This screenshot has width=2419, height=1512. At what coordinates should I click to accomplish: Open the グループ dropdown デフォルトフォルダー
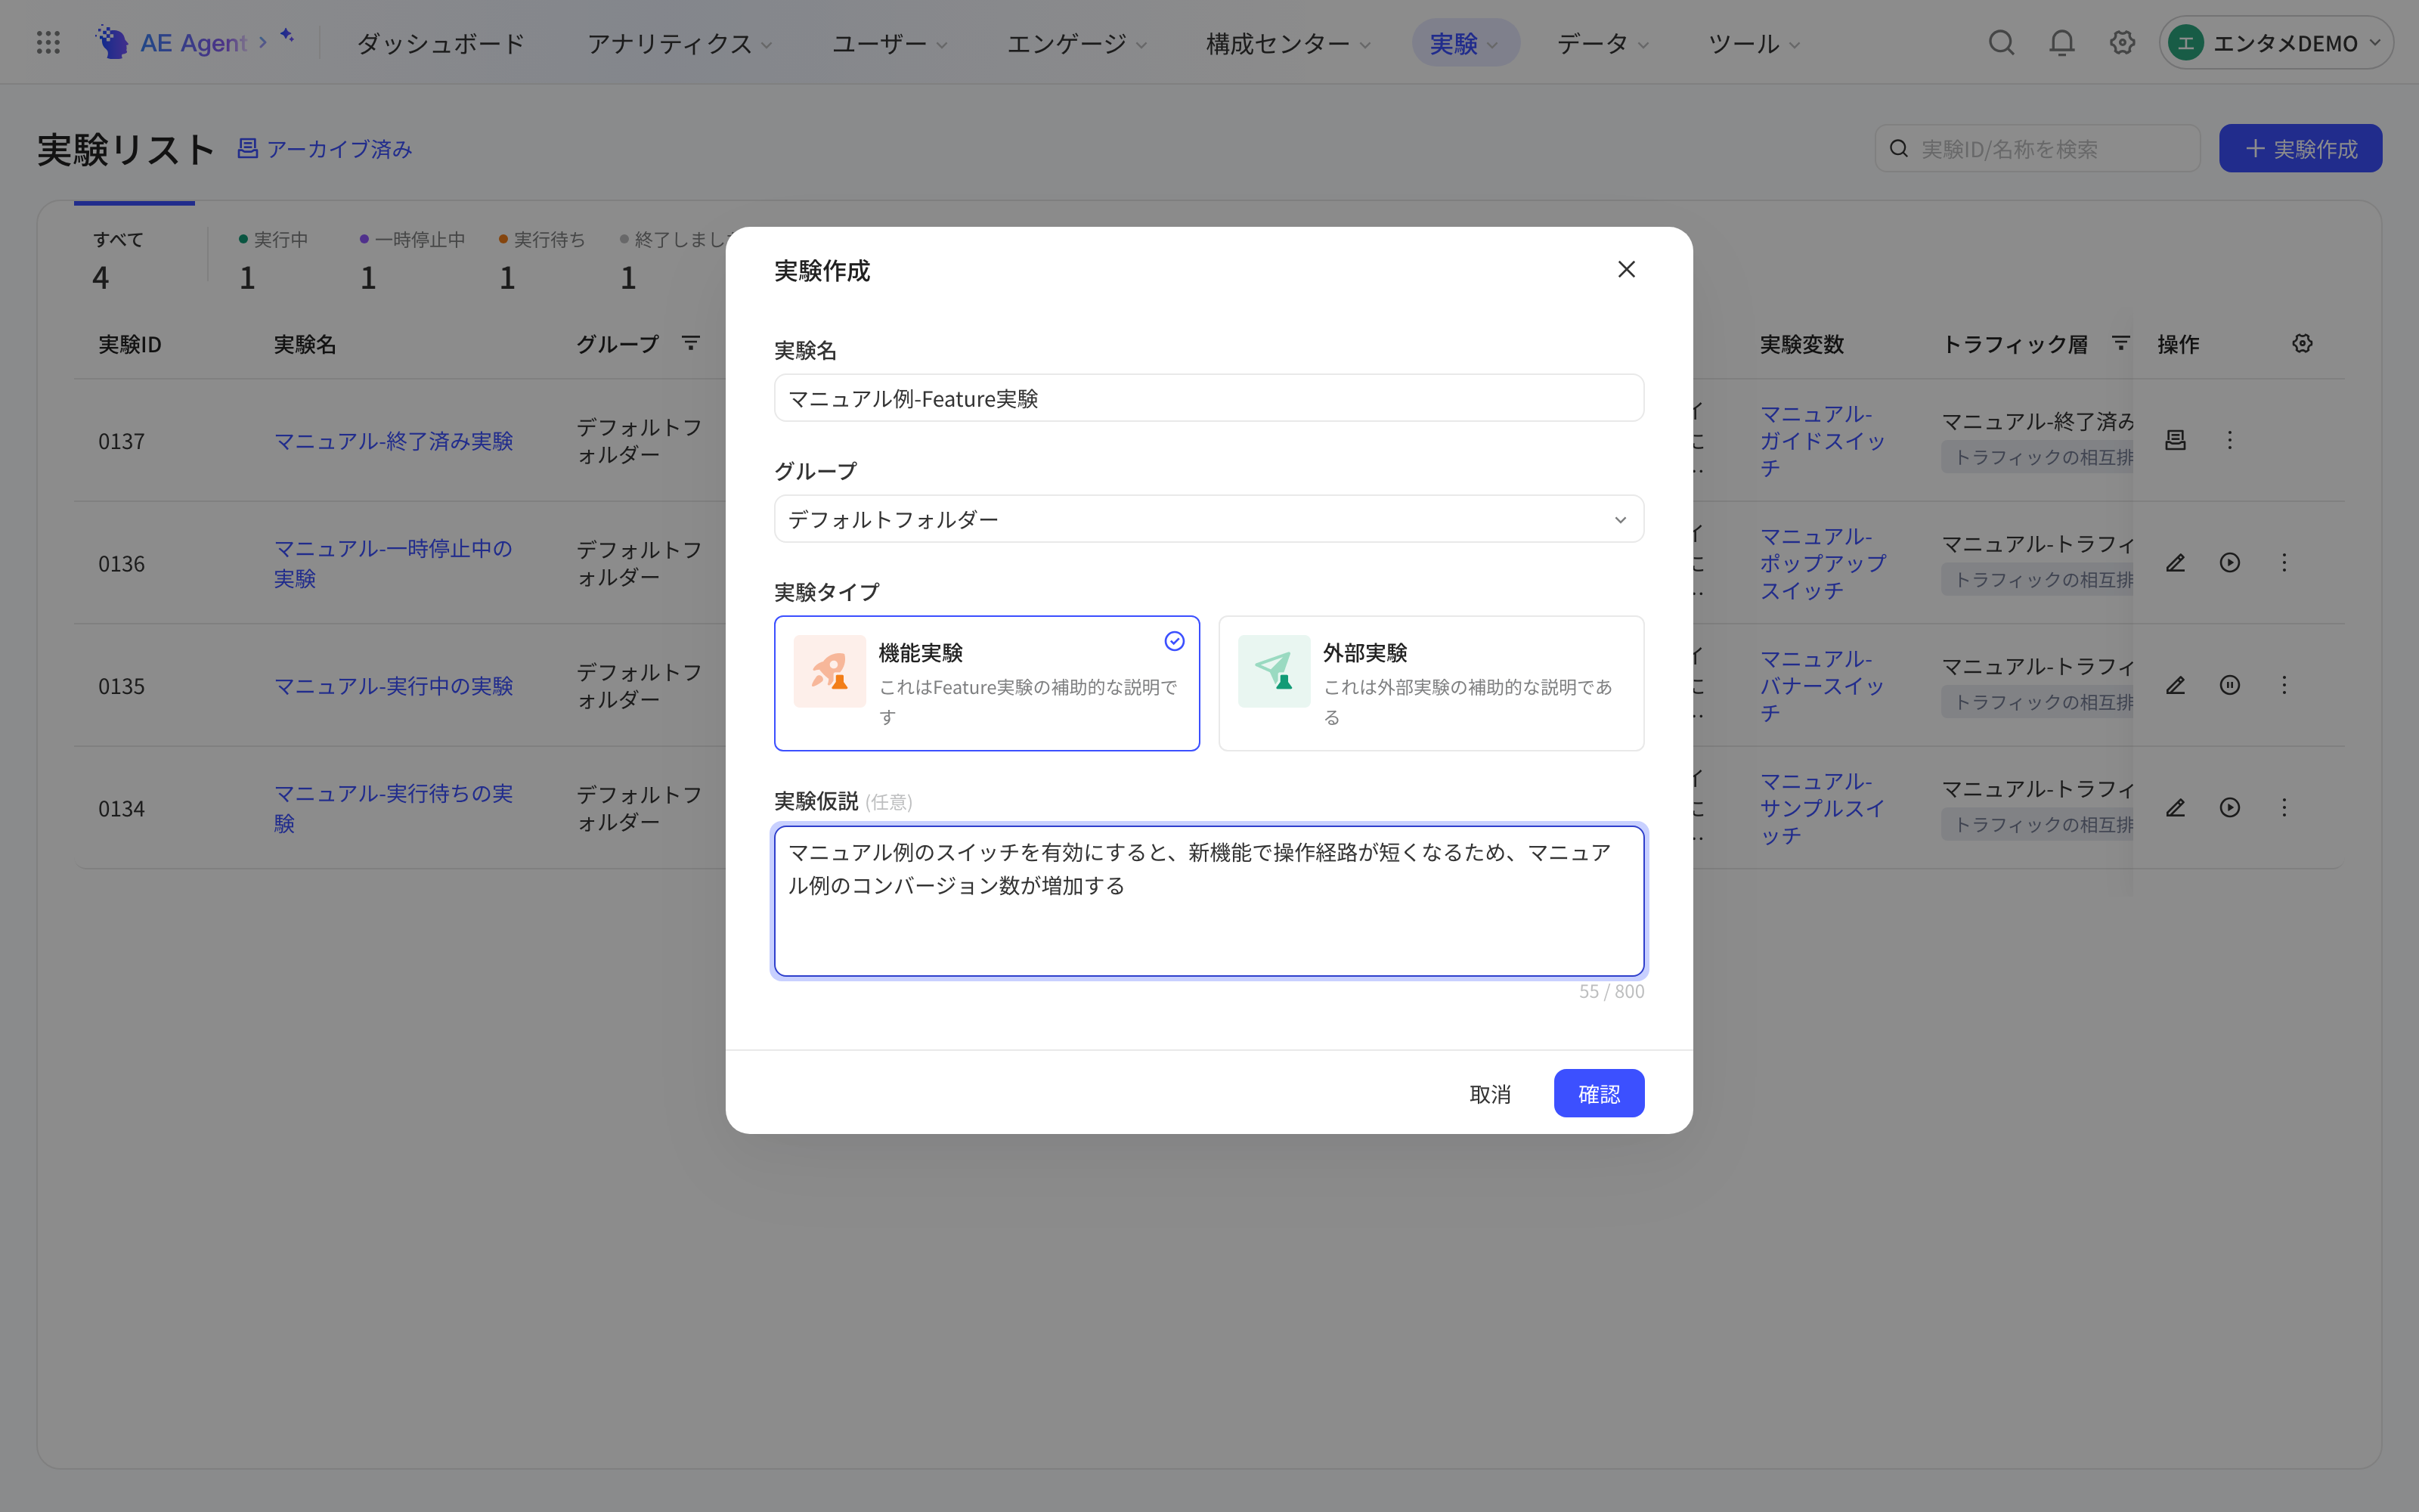click(x=1209, y=519)
